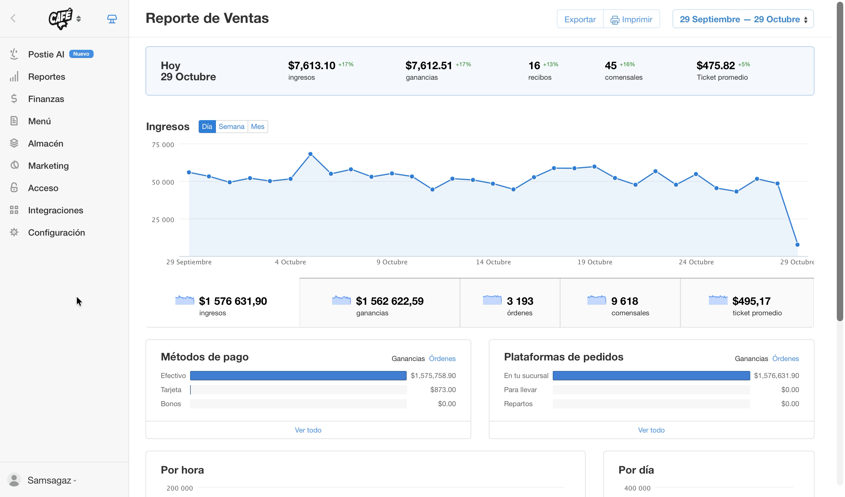Select the ingresos $1 576 631,90 tab
Viewport: 845px width, 497px height.
pos(223,303)
